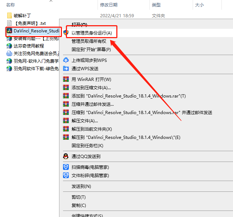The height and width of the screenshot is (217, 233).
Task: Sort by the 修改日期 column header
Action: tap(109, 5)
